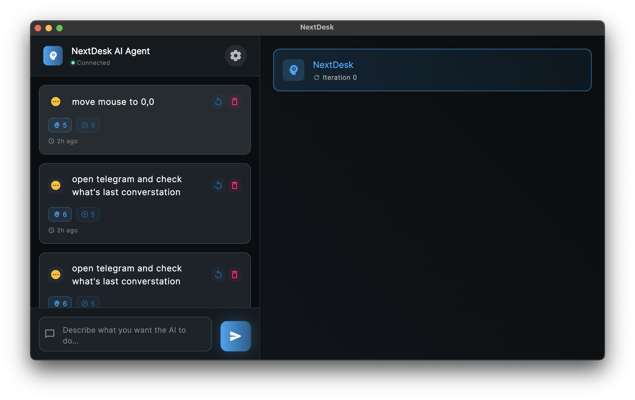635x400 pixels.
Task: Select the clock icon showing 2h ago
Action: [x=51, y=141]
